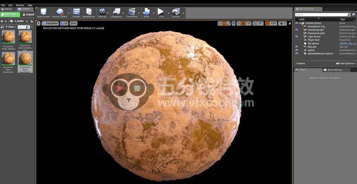
Task: Open the scale snap value 0,25
Action: (274, 23)
